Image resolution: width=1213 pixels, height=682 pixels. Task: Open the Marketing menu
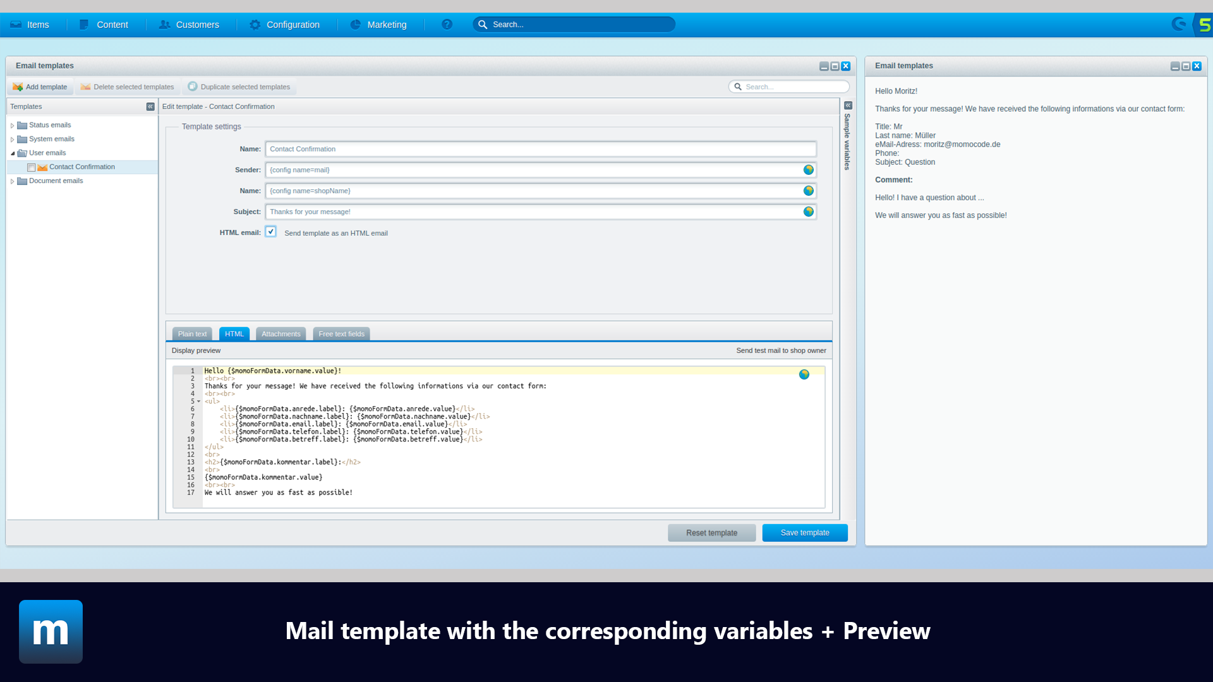click(x=378, y=25)
